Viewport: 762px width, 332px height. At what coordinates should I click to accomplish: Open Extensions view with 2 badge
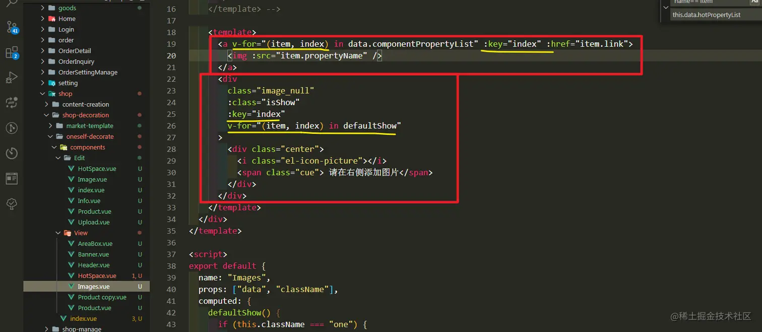(11, 52)
